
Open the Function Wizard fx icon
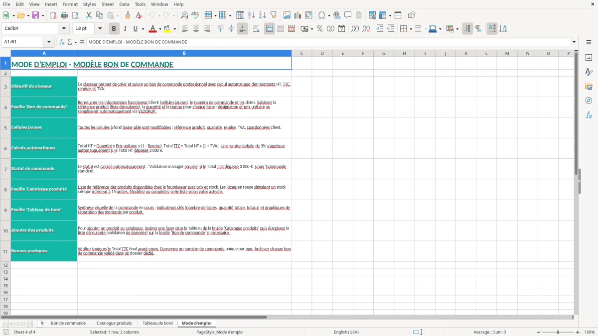pos(62,42)
